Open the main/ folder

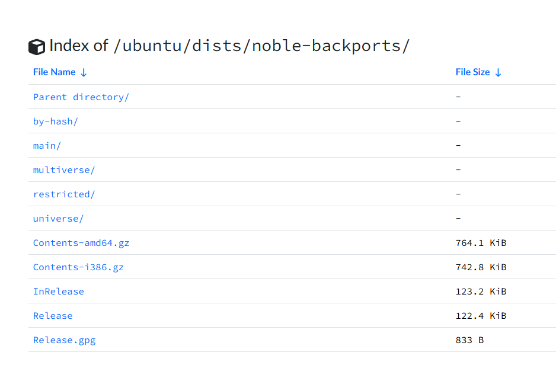point(47,146)
